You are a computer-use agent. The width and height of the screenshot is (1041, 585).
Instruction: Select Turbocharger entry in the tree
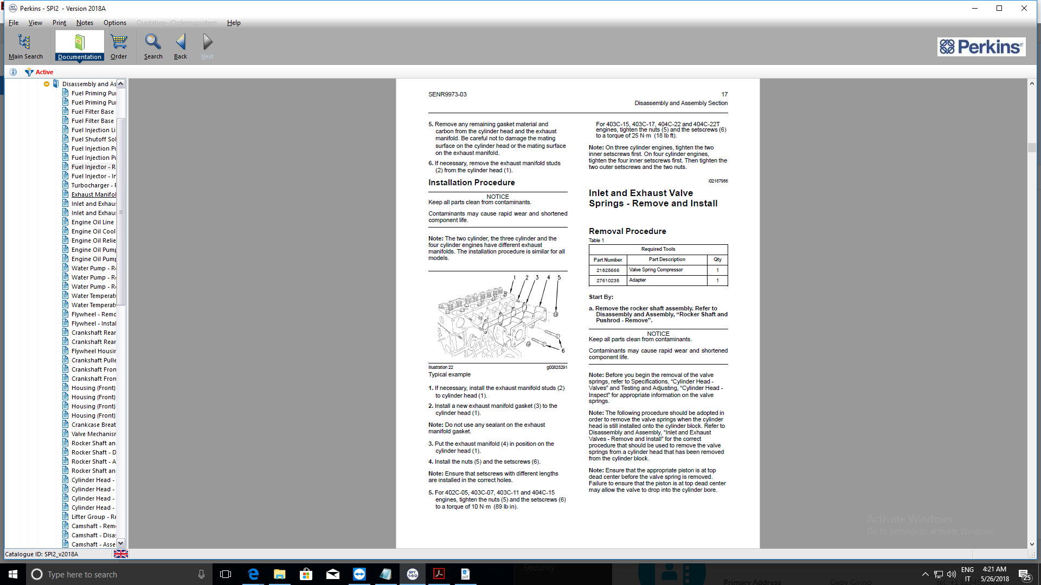click(93, 185)
